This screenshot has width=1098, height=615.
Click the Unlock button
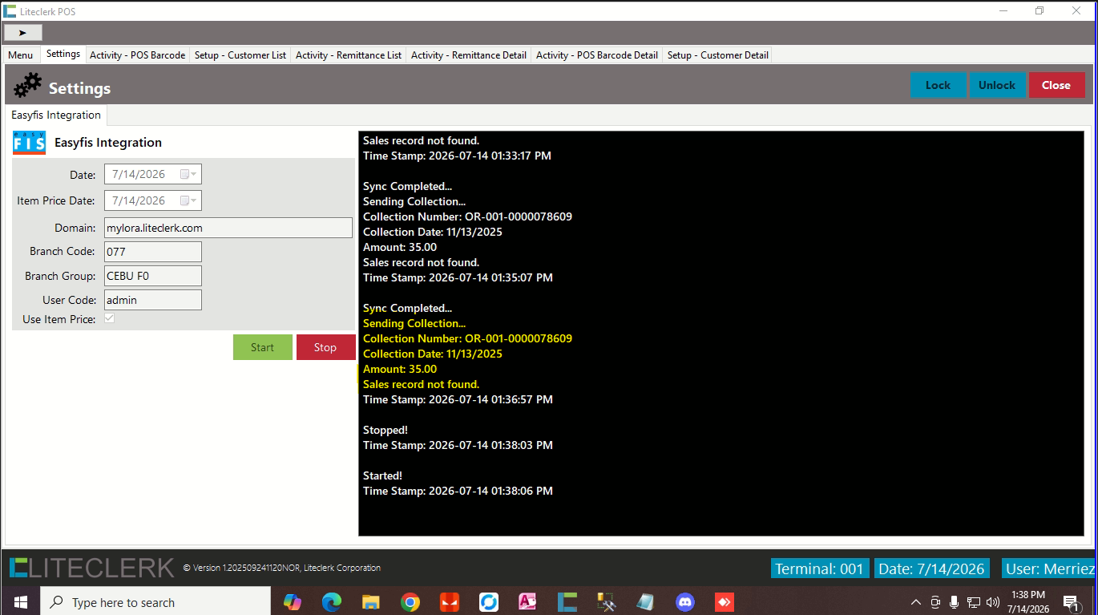click(997, 85)
